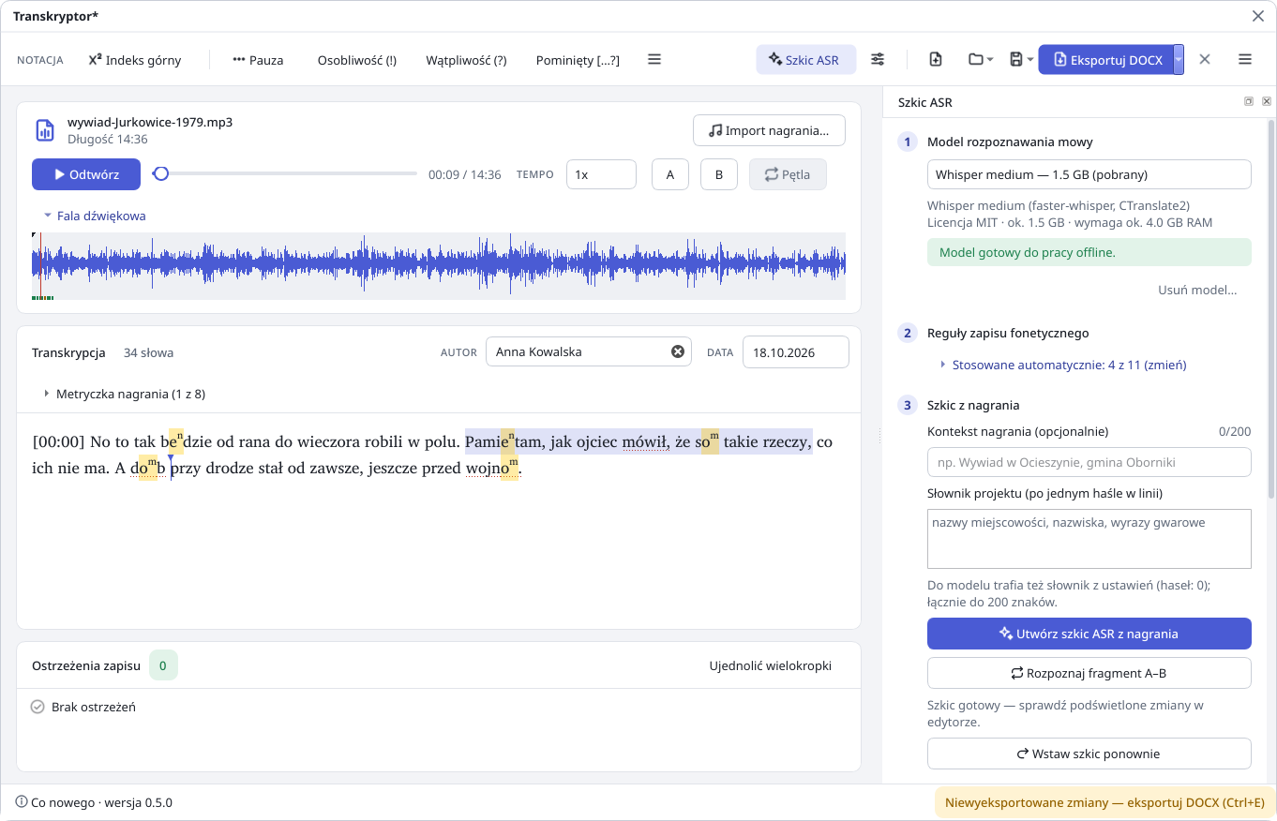1277x821 pixels.
Task: Click the 00:09 / 14:36 time display
Action: (x=464, y=174)
